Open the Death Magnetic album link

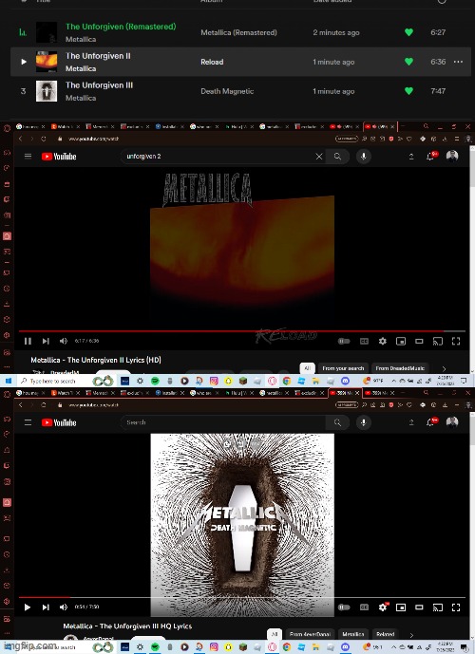227,91
